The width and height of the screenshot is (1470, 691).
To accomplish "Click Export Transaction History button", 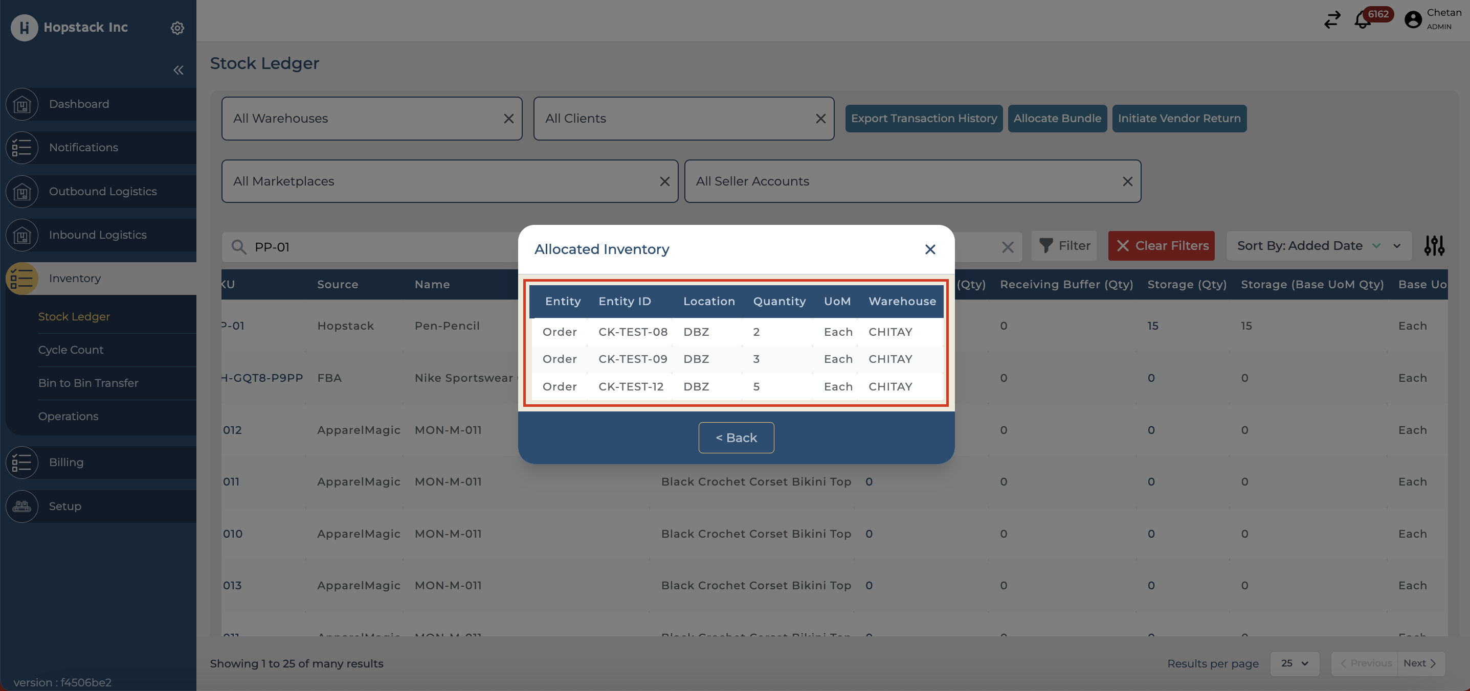I will click(x=923, y=119).
